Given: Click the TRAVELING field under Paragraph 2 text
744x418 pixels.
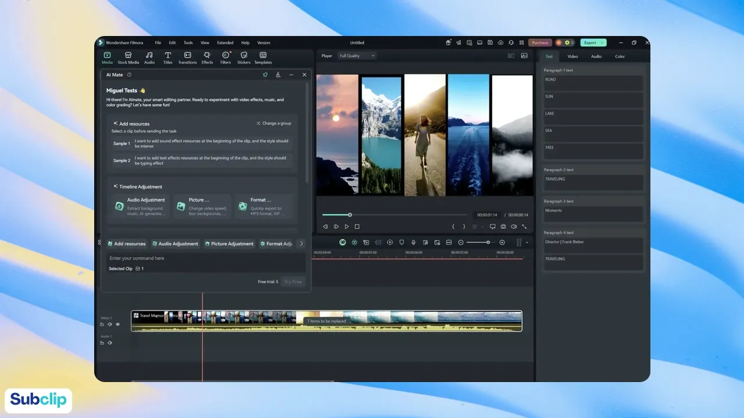Looking at the screenshot, I should (593, 182).
